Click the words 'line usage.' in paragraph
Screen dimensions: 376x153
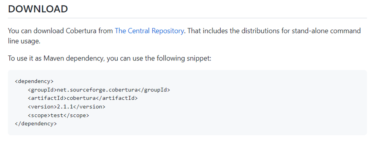24,41
